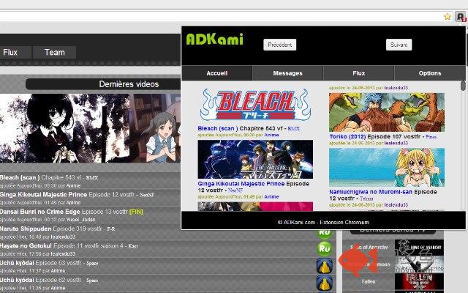
Task: Open Namiuchigiwa no Muromi-san Episode 12 link
Action: (383, 195)
